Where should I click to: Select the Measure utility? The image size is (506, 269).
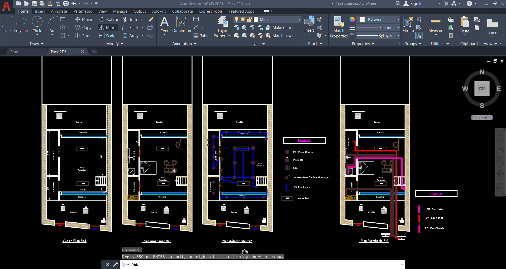point(436,26)
